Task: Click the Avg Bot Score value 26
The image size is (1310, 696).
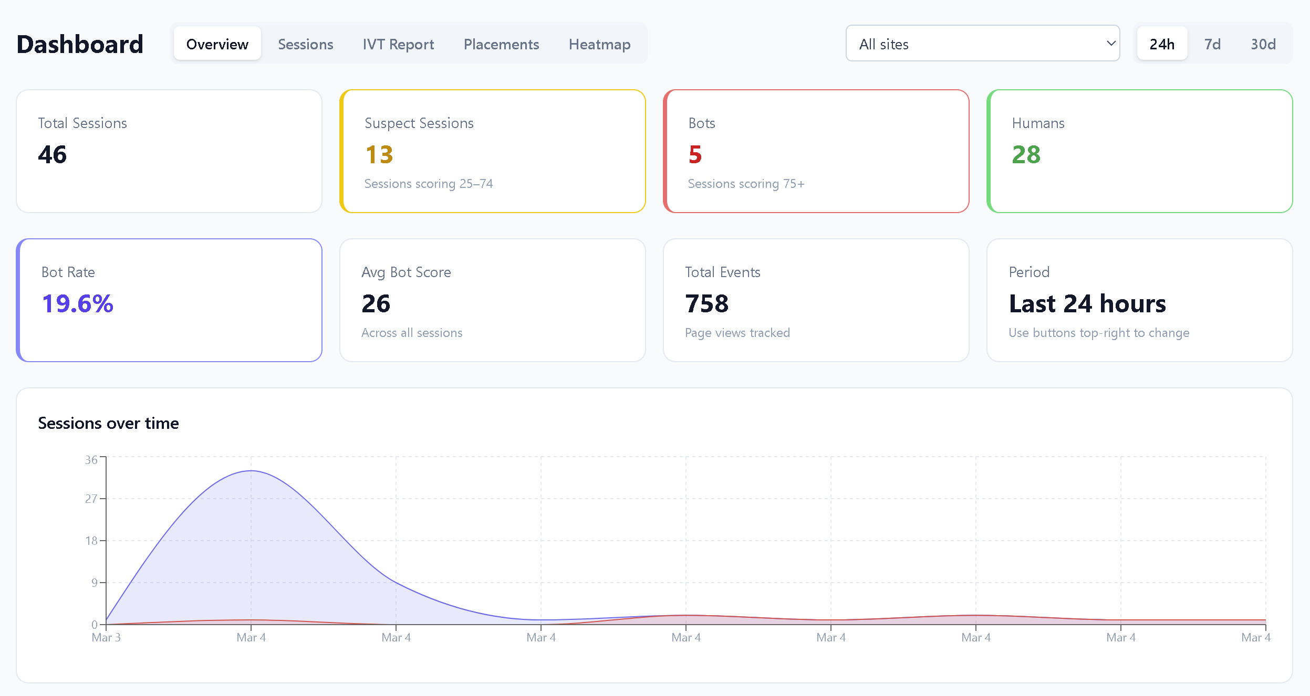Action: (x=376, y=303)
